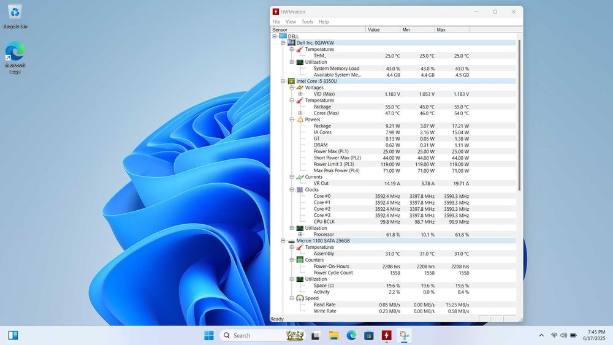Select the Short Power Max (PL2) row
This screenshot has height=345, width=613.
(393, 158)
